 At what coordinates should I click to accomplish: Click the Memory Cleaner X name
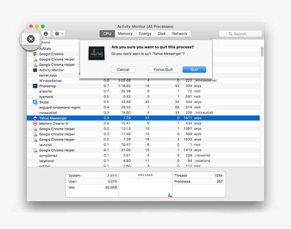tap(54, 124)
